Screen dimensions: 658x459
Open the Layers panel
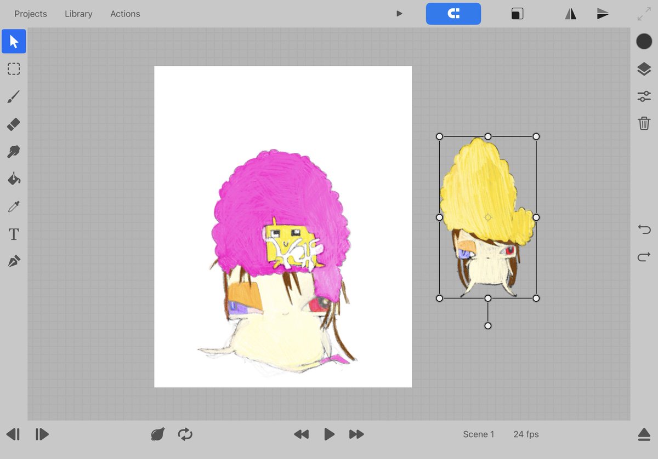(x=644, y=69)
